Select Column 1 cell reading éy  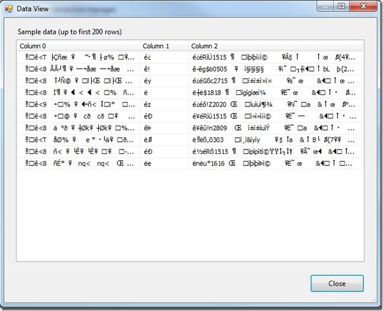pos(164,81)
